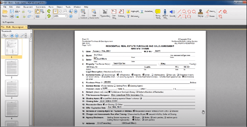
Task: Toggle the dishwasher checkbox
Action: (x=152, y=75)
